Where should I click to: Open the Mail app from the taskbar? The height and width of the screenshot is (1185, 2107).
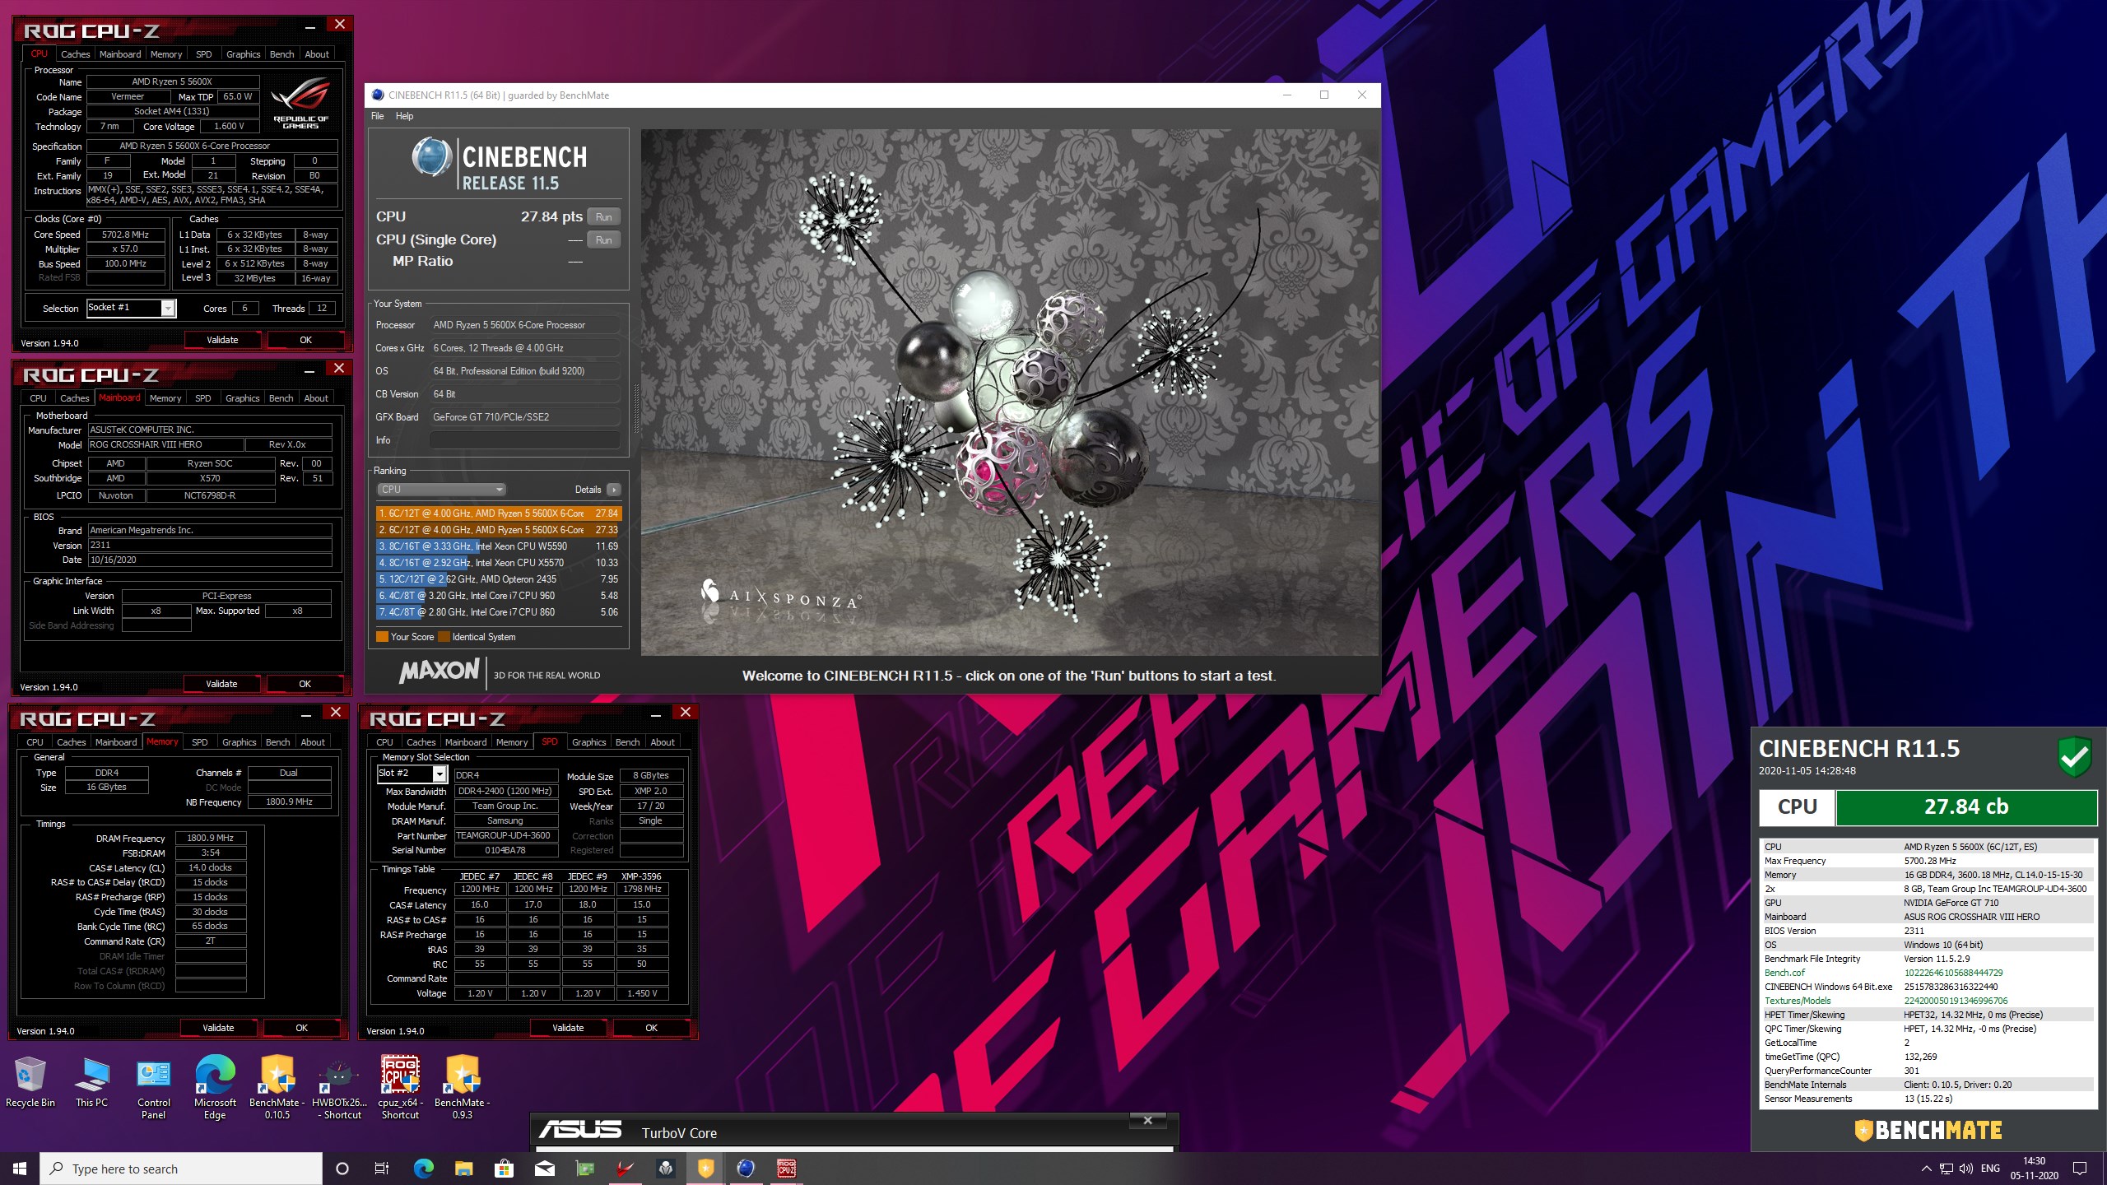[544, 1169]
